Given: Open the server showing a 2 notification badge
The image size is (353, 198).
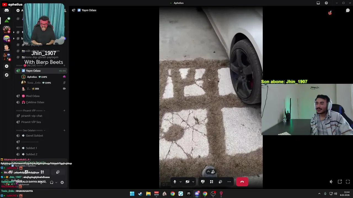Looking at the screenshot, I should (x=7, y=29).
